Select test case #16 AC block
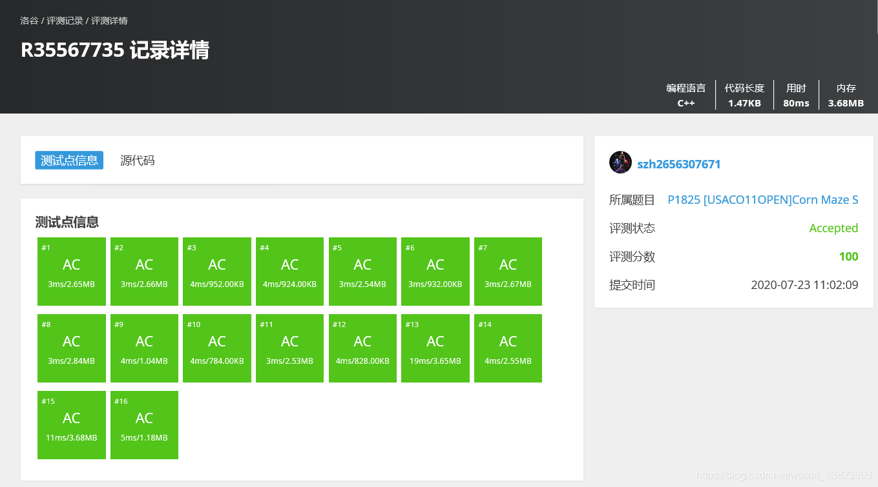Image resolution: width=878 pixels, height=487 pixels. 144,425
